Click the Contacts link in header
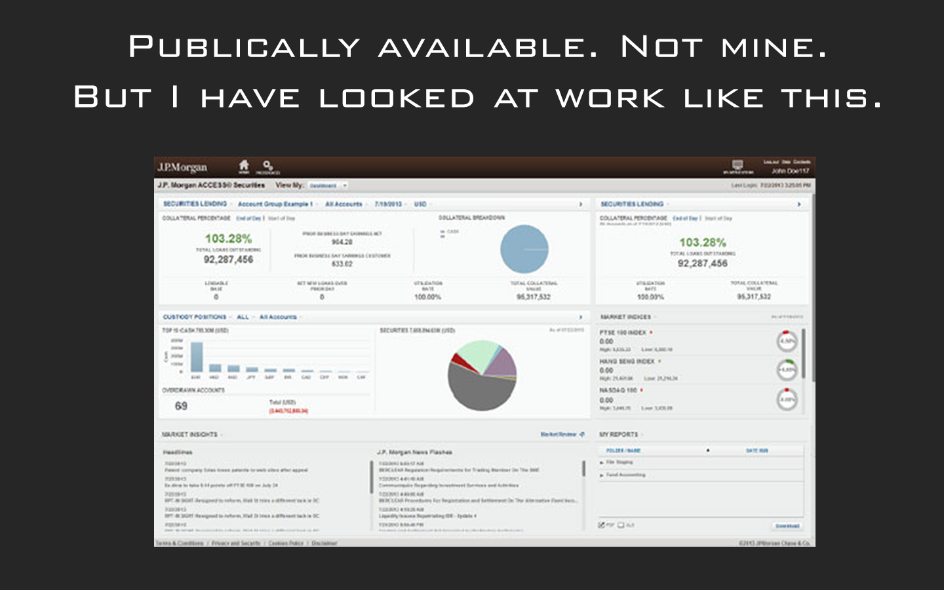The width and height of the screenshot is (944, 590). [x=802, y=162]
